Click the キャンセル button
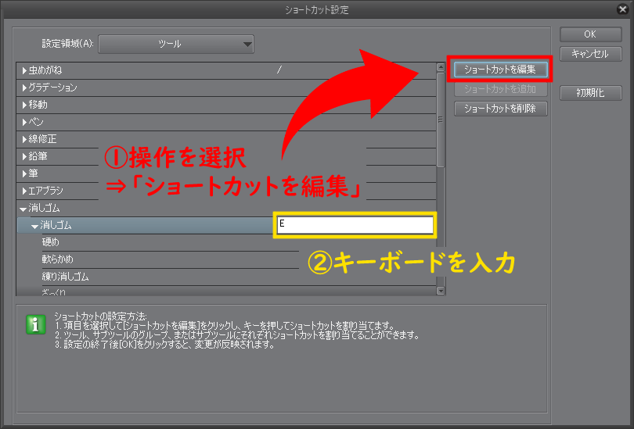 (590, 54)
